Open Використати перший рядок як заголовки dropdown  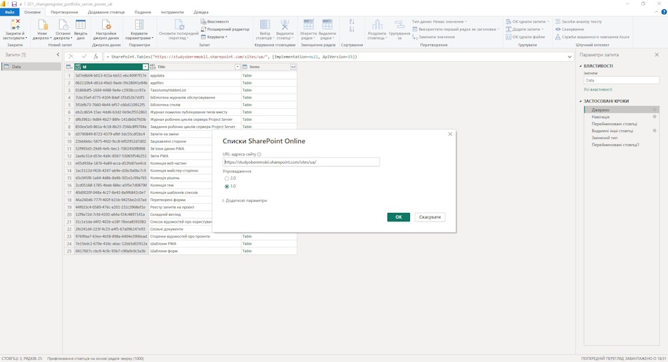456,29
